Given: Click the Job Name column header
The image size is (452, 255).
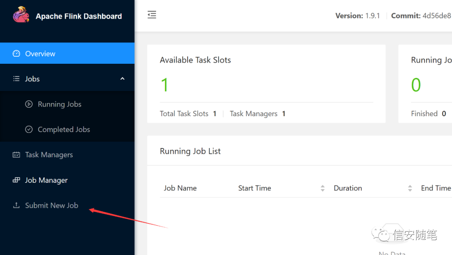Looking at the screenshot, I should (180, 188).
